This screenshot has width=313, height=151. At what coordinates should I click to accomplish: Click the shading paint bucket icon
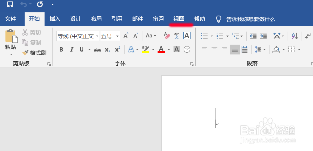pyautogui.click(x=276, y=49)
